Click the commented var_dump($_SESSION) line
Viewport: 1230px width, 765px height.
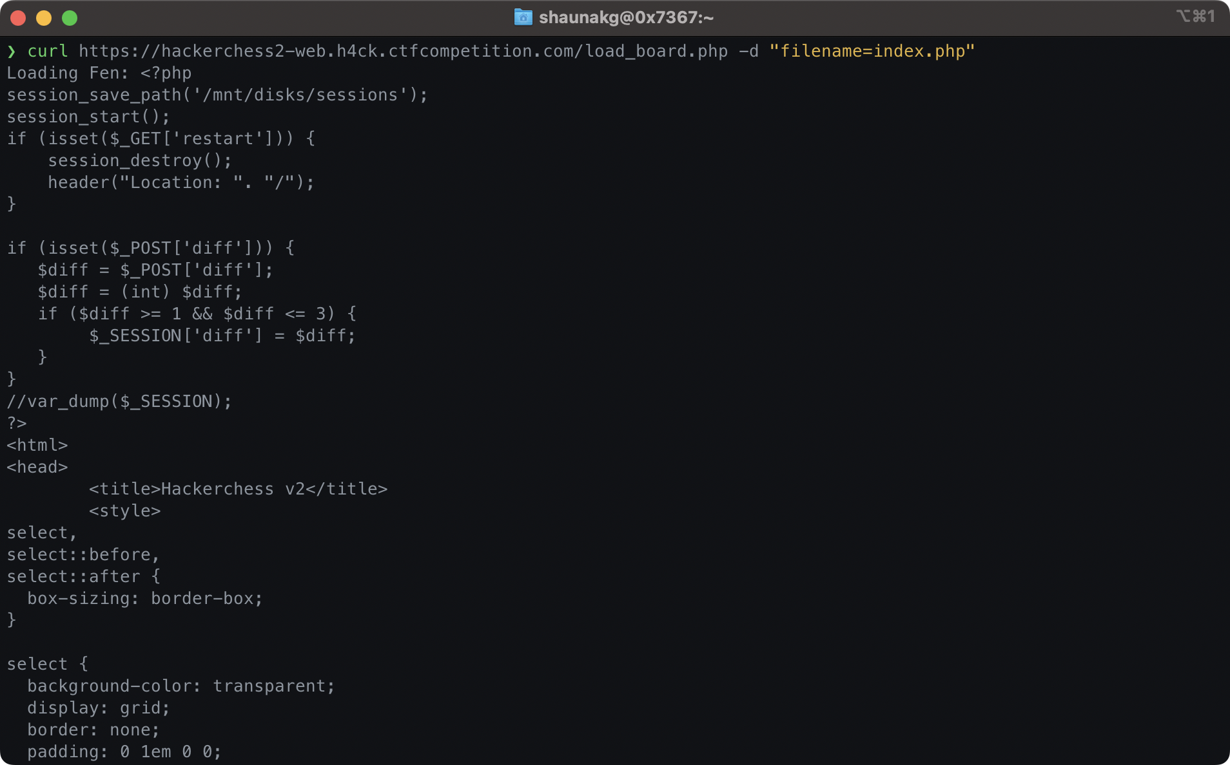click(119, 401)
